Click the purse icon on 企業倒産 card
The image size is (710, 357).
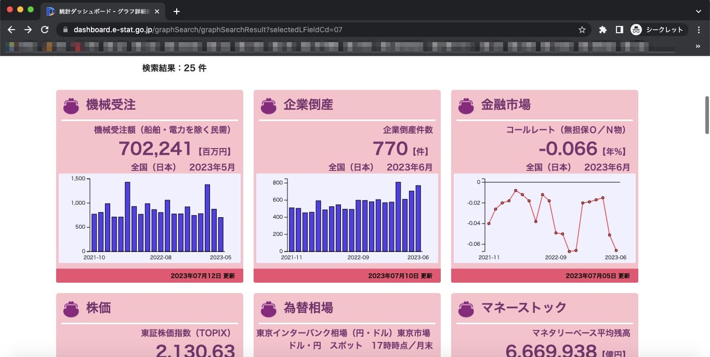pyautogui.click(x=268, y=105)
